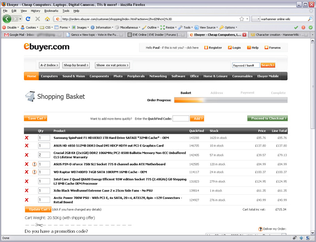The width and height of the screenshot is (316, 242).
Task: Click the Ebuyer Mobile navigation item
Action: (268, 76)
